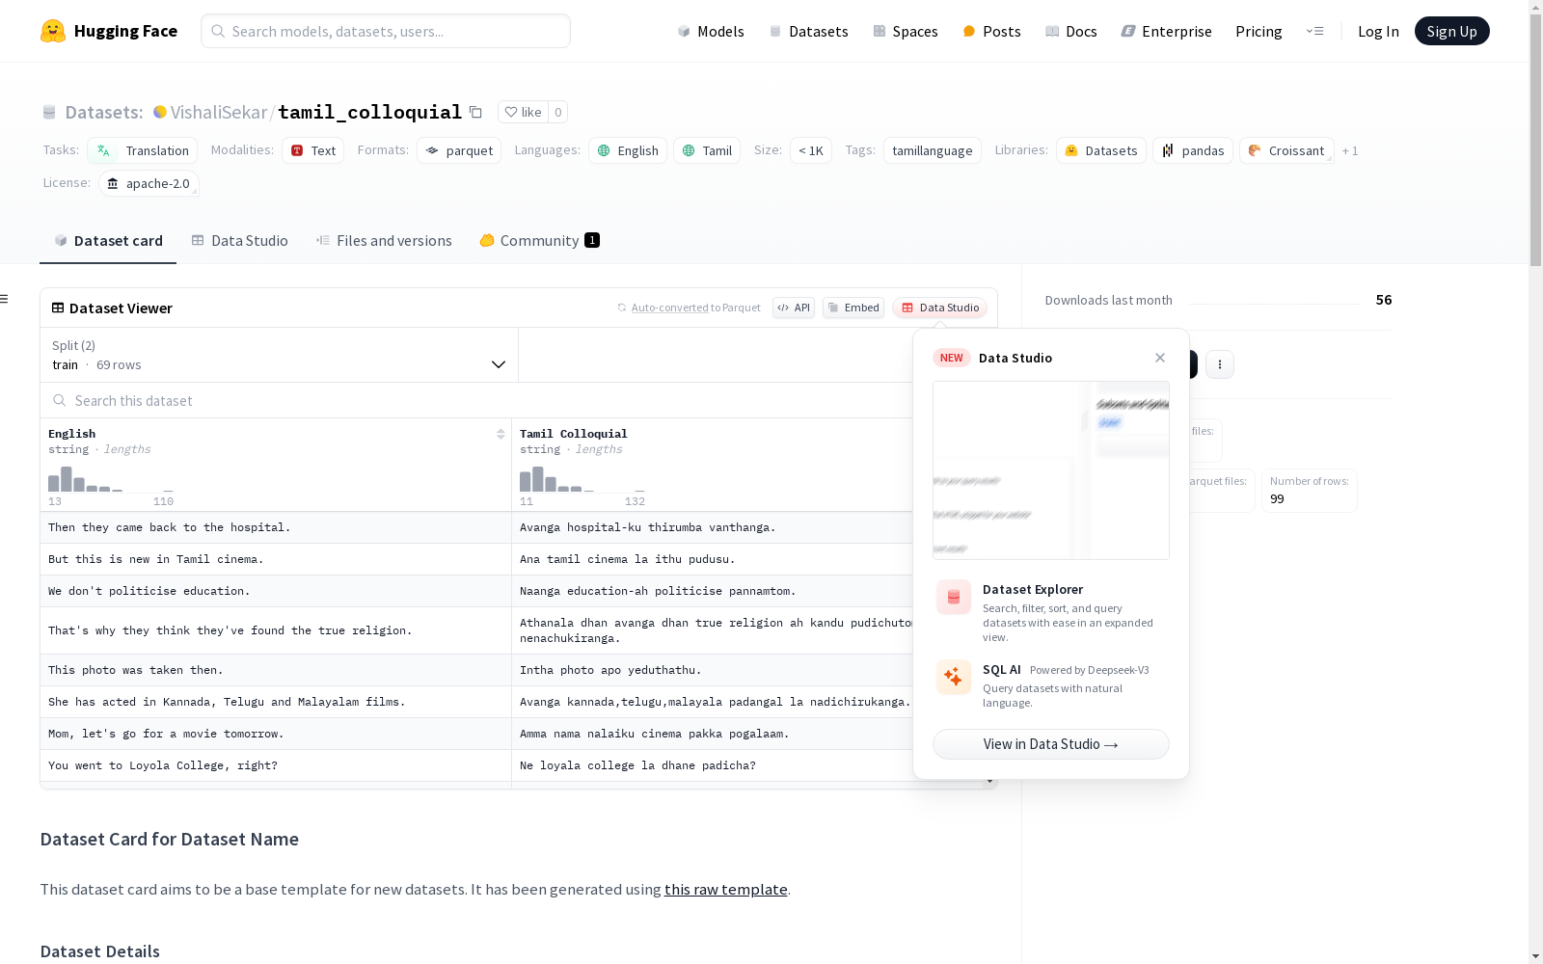The width and height of the screenshot is (1543, 964).
Task: Open the Datasets menu item
Action: tap(808, 31)
